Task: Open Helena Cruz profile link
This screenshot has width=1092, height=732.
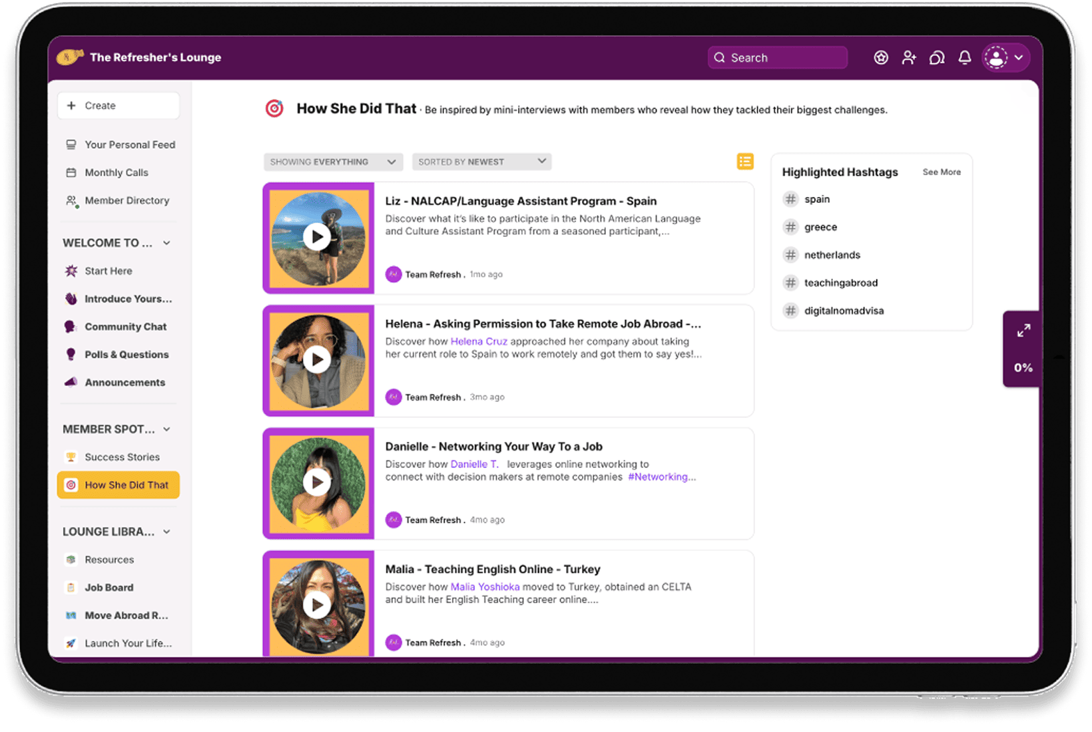Action: click(x=479, y=341)
